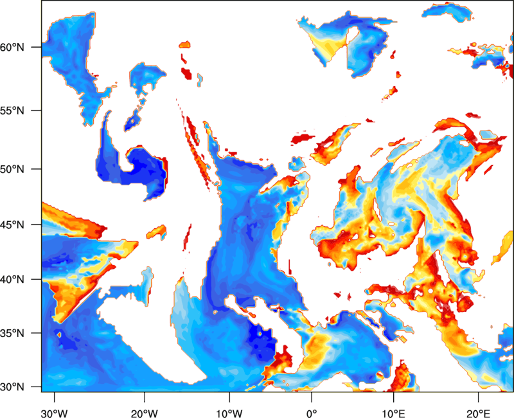Viewport: 514px width, 418px height.
Task: Click the 30°N latitude label
Action: pyautogui.click(x=12, y=387)
